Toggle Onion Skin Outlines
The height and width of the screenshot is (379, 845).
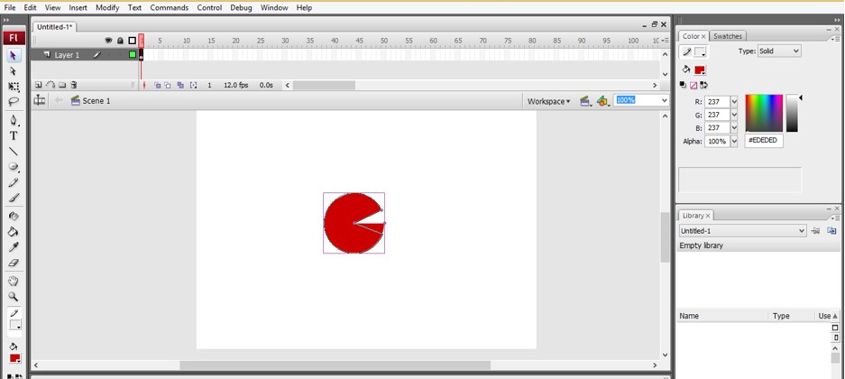click(168, 85)
